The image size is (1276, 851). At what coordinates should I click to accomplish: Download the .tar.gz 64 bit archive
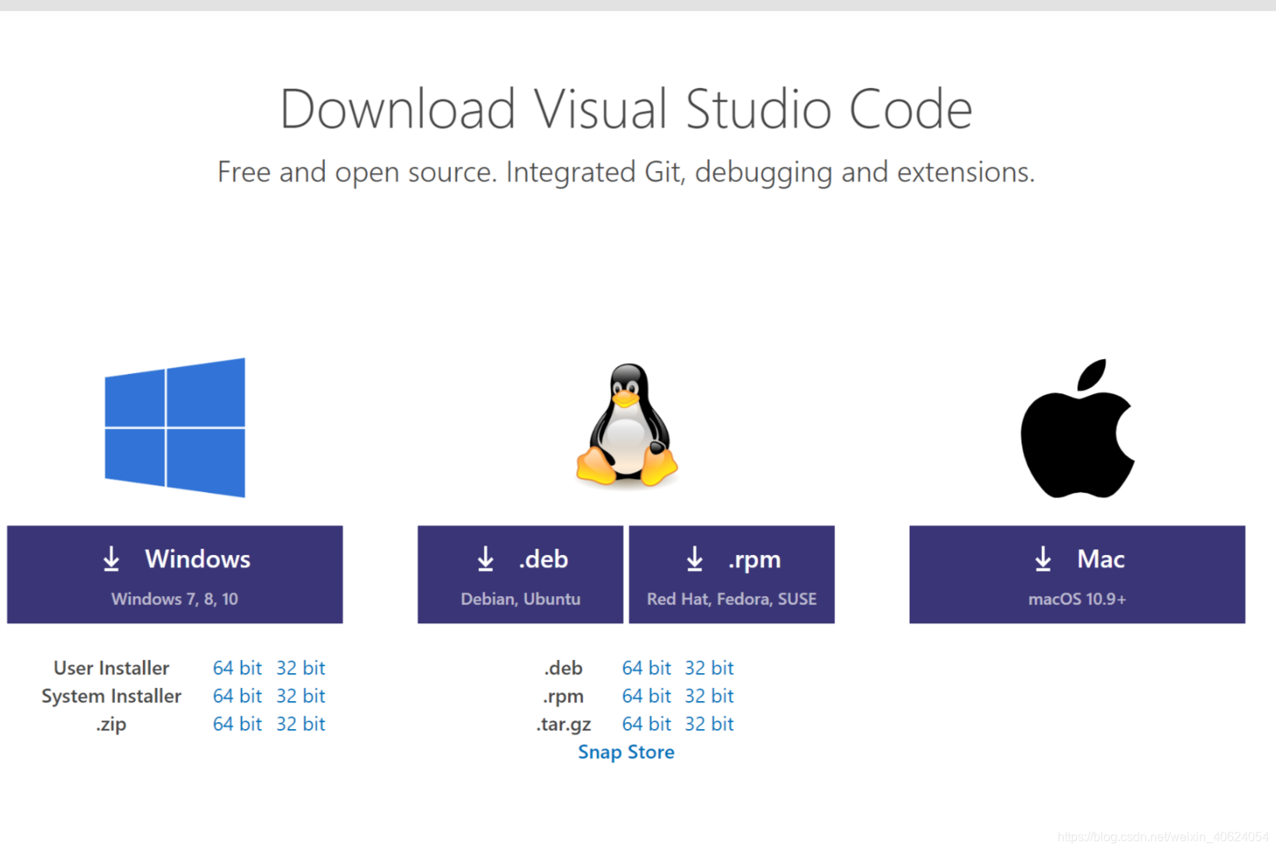coord(646,724)
